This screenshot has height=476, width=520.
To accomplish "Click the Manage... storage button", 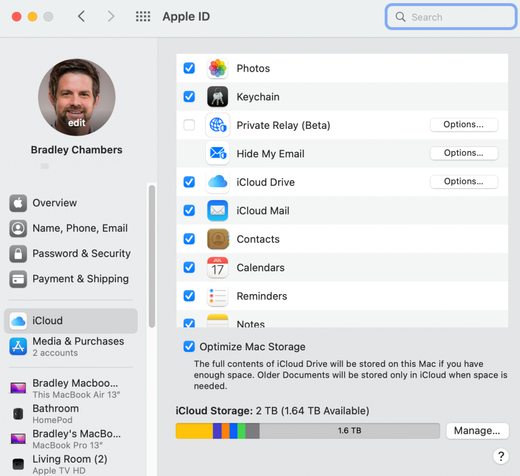I will point(477,431).
